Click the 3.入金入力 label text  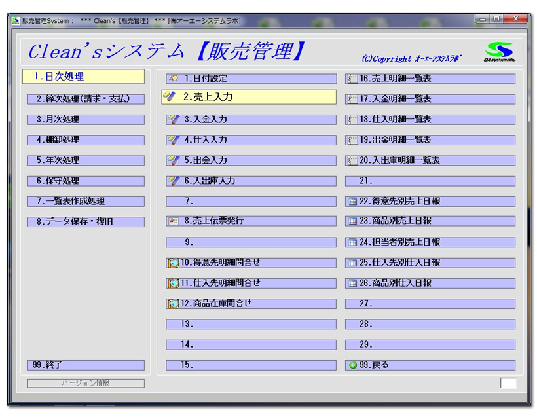[x=206, y=119]
